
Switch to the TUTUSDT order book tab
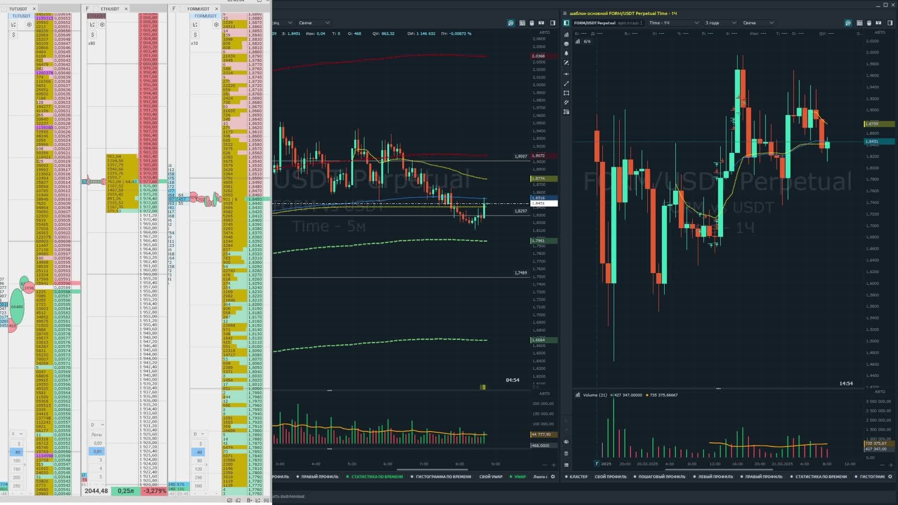tap(18, 9)
